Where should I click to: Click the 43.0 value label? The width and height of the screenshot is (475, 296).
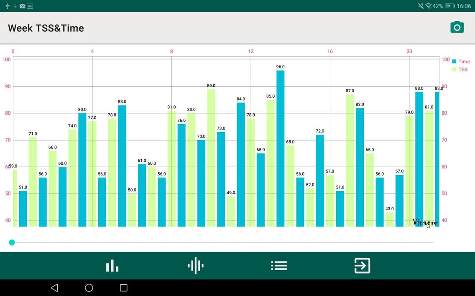point(390,209)
